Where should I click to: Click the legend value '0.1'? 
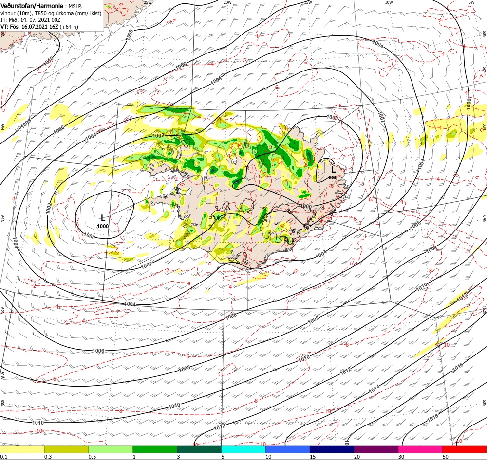(x=3, y=457)
